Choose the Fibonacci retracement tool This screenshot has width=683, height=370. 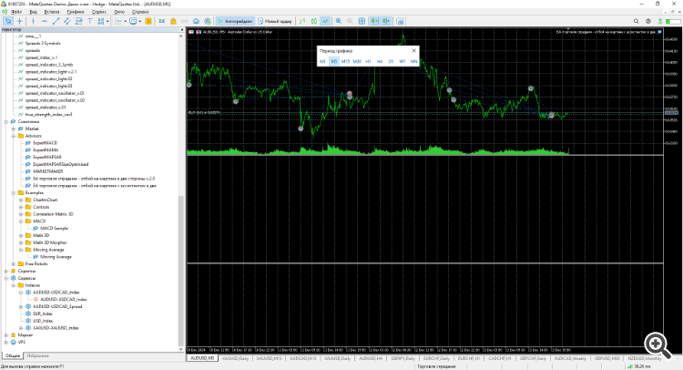[x=79, y=21]
